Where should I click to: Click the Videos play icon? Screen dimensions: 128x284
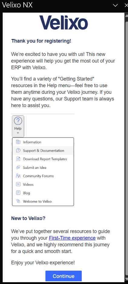click(x=18, y=184)
